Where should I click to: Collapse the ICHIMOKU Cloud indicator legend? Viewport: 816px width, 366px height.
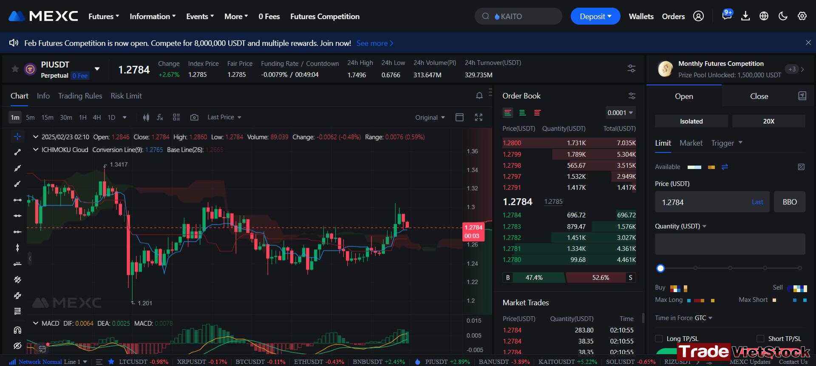(36, 149)
